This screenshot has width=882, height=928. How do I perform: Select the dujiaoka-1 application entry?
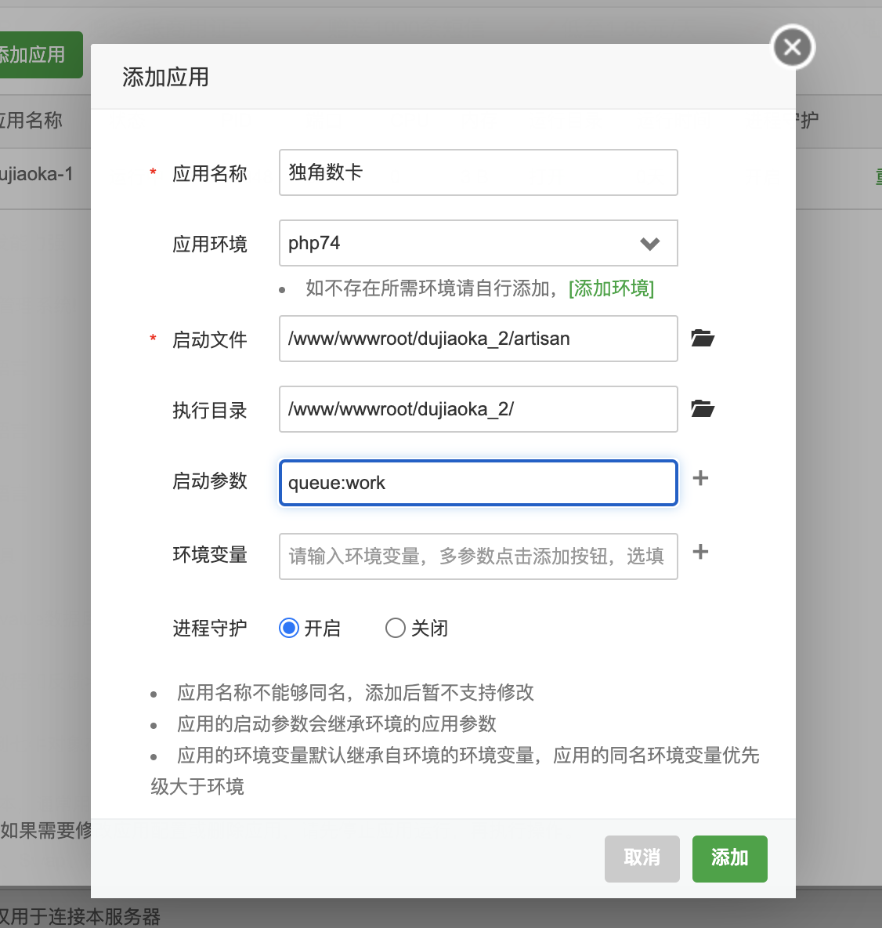click(38, 174)
